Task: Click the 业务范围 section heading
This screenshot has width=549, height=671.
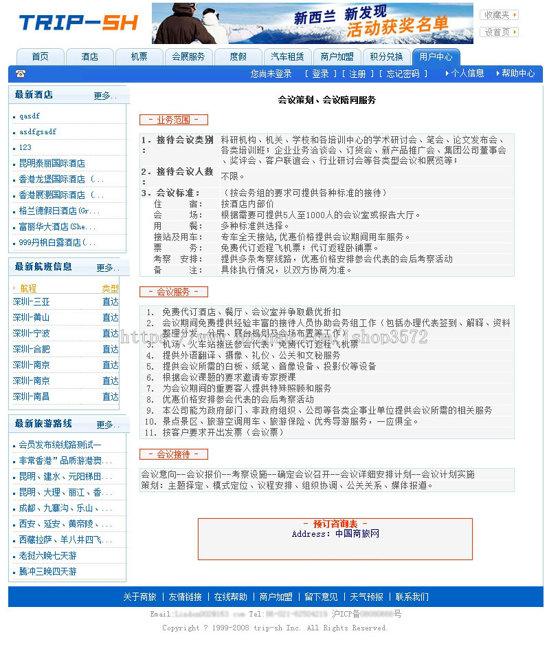Action: click(x=173, y=120)
